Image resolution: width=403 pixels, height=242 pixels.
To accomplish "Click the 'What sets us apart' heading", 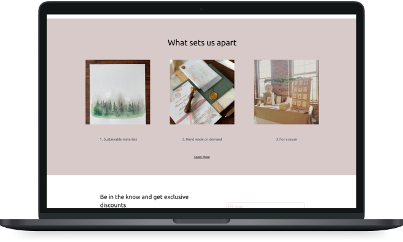I will pyautogui.click(x=202, y=42).
